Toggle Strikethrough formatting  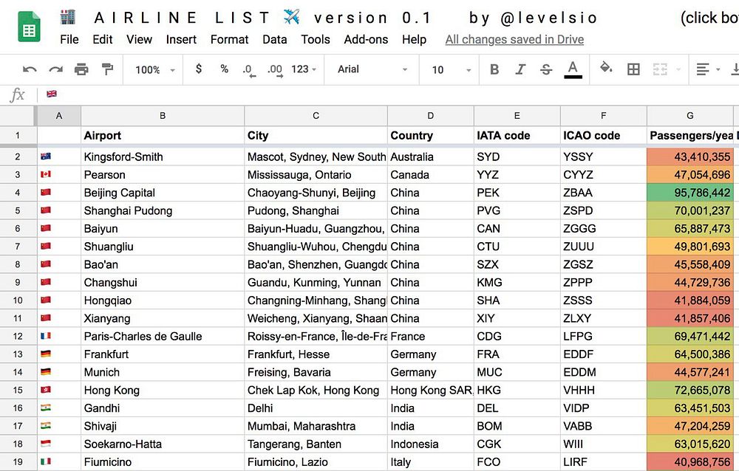pyautogui.click(x=546, y=69)
